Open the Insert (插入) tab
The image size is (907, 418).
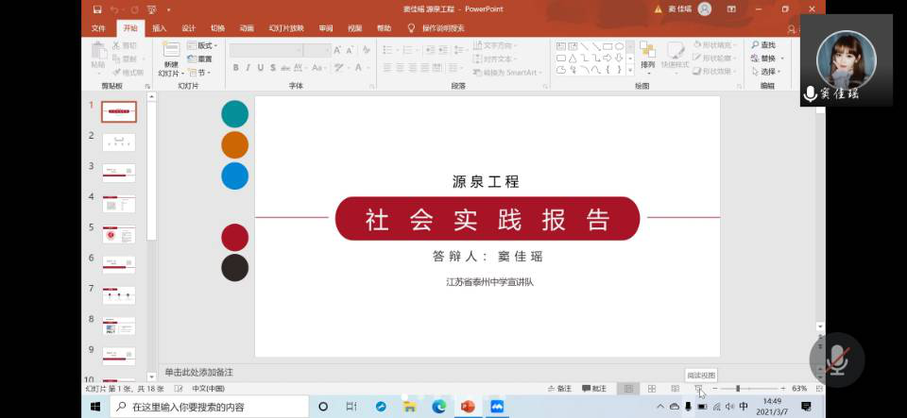click(x=159, y=28)
